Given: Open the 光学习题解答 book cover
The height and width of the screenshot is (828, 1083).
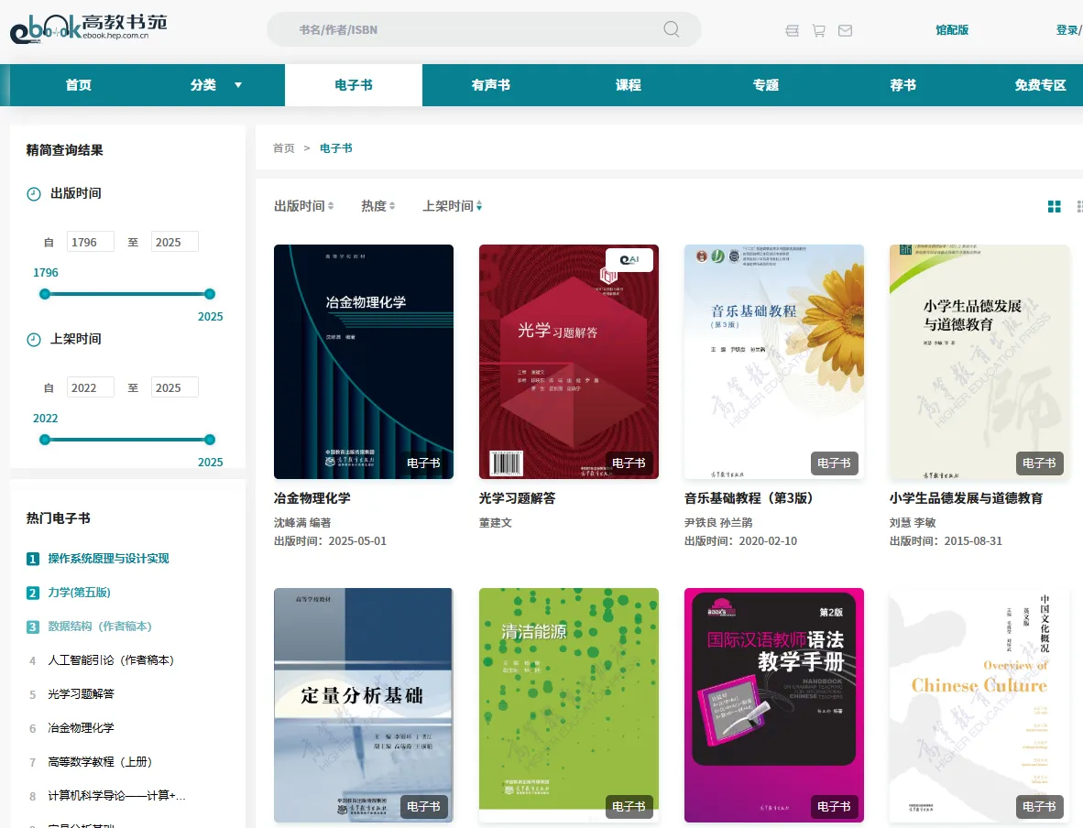Looking at the screenshot, I should pyautogui.click(x=568, y=362).
